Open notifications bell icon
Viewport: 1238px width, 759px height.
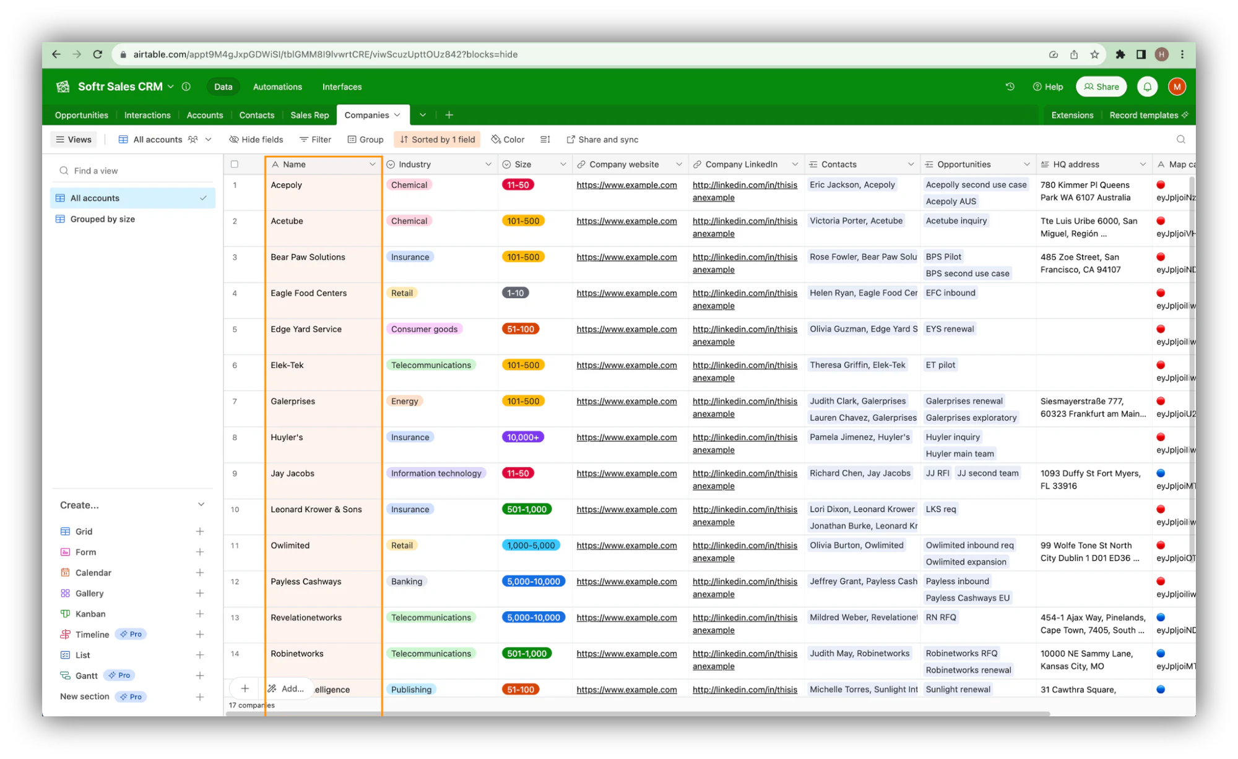pos(1147,87)
